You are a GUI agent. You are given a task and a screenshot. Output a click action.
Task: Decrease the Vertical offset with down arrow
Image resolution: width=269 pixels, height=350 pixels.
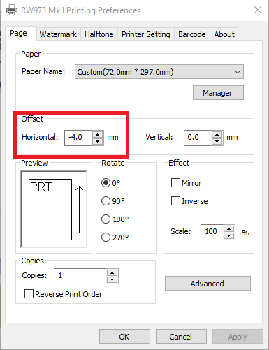tap(217, 141)
